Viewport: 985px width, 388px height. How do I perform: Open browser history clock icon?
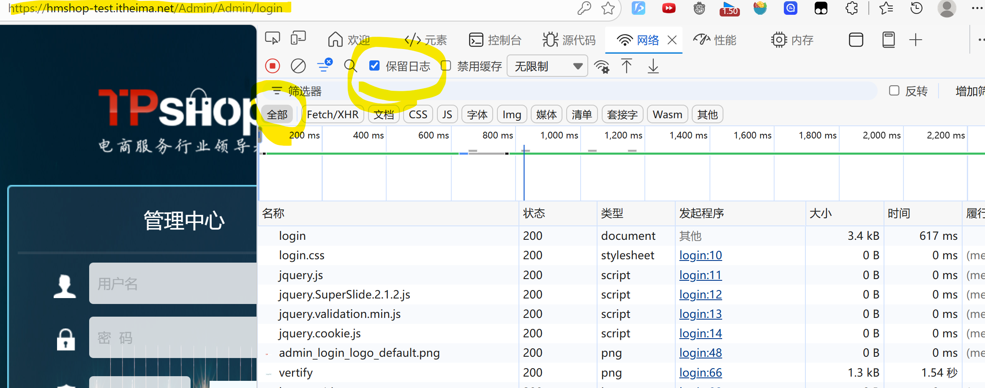point(916,8)
